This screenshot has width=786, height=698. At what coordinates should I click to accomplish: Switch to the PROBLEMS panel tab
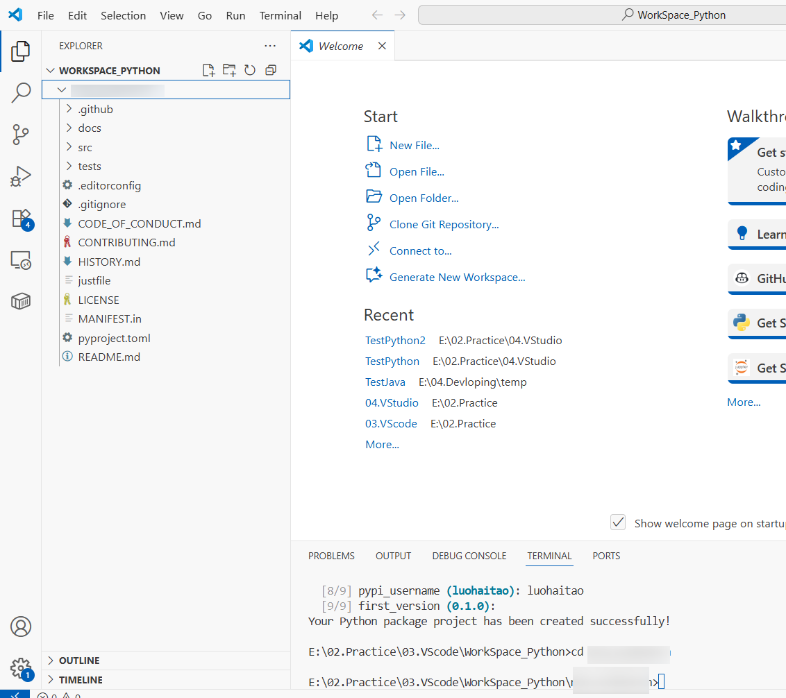click(x=331, y=556)
